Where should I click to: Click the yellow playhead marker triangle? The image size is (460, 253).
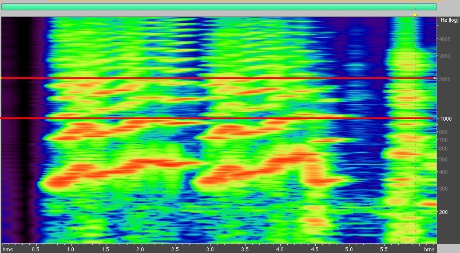415,14
